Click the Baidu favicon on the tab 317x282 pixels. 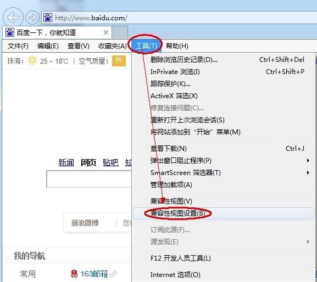pyautogui.click(x=10, y=32)
